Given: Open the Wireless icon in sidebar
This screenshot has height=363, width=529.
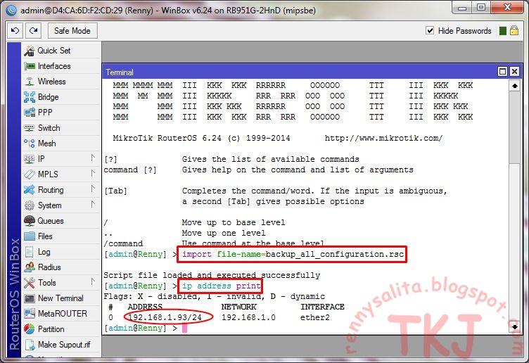Looking at the screenshot, I should click(x=30, y=82).
